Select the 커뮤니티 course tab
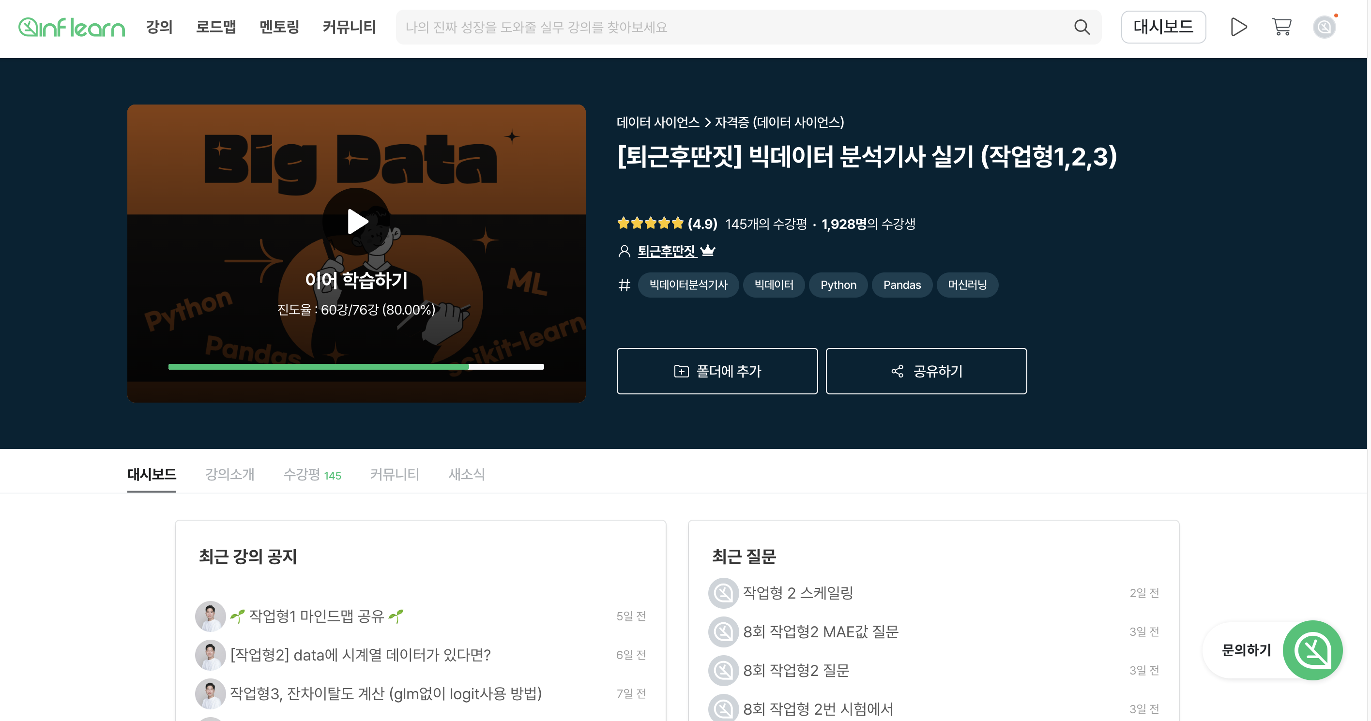Viewport: 1371px width, 721px height. [395, 474]
